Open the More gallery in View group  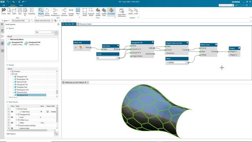(78, 11)
